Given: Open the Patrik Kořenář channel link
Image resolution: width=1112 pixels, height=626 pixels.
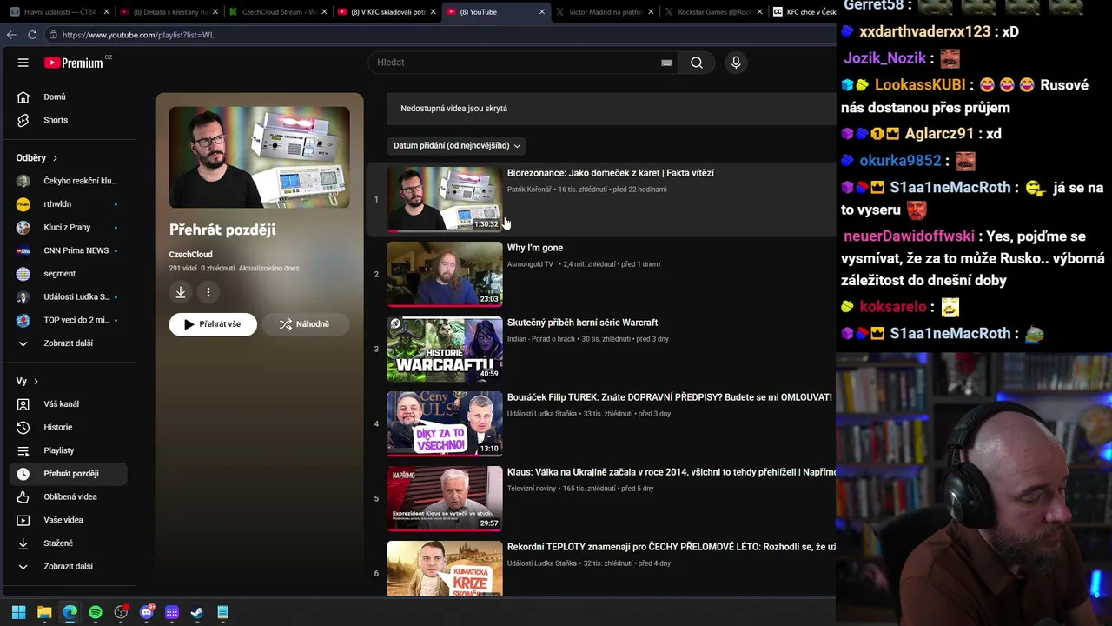Looking at the screenshot, I should [529, 190].
